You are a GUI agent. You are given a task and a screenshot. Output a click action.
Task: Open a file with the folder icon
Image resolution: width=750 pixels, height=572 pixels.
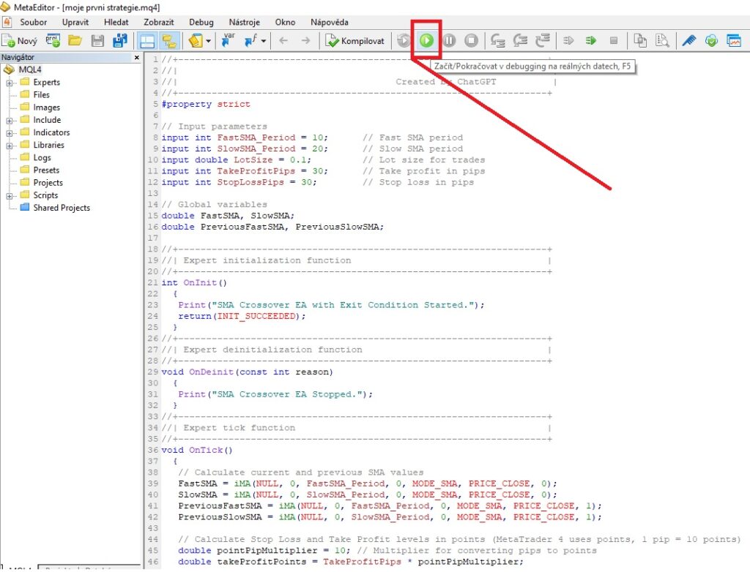75,41
